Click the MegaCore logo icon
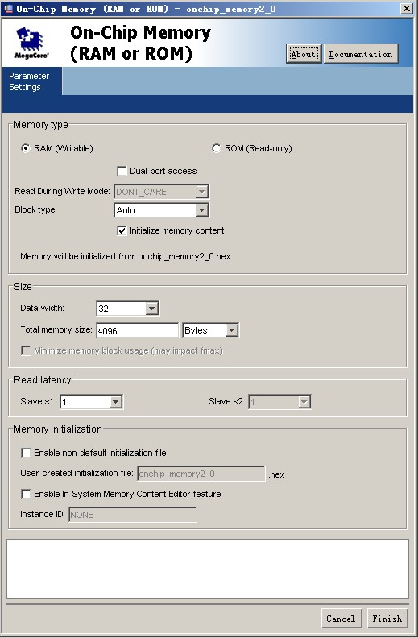This screenshot has width=418, height=638. tap(31, 43)
